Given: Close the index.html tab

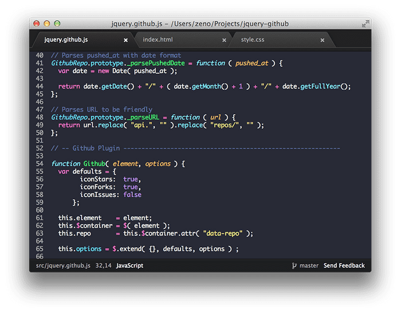Looking at the screenshot, I should 224,40.
